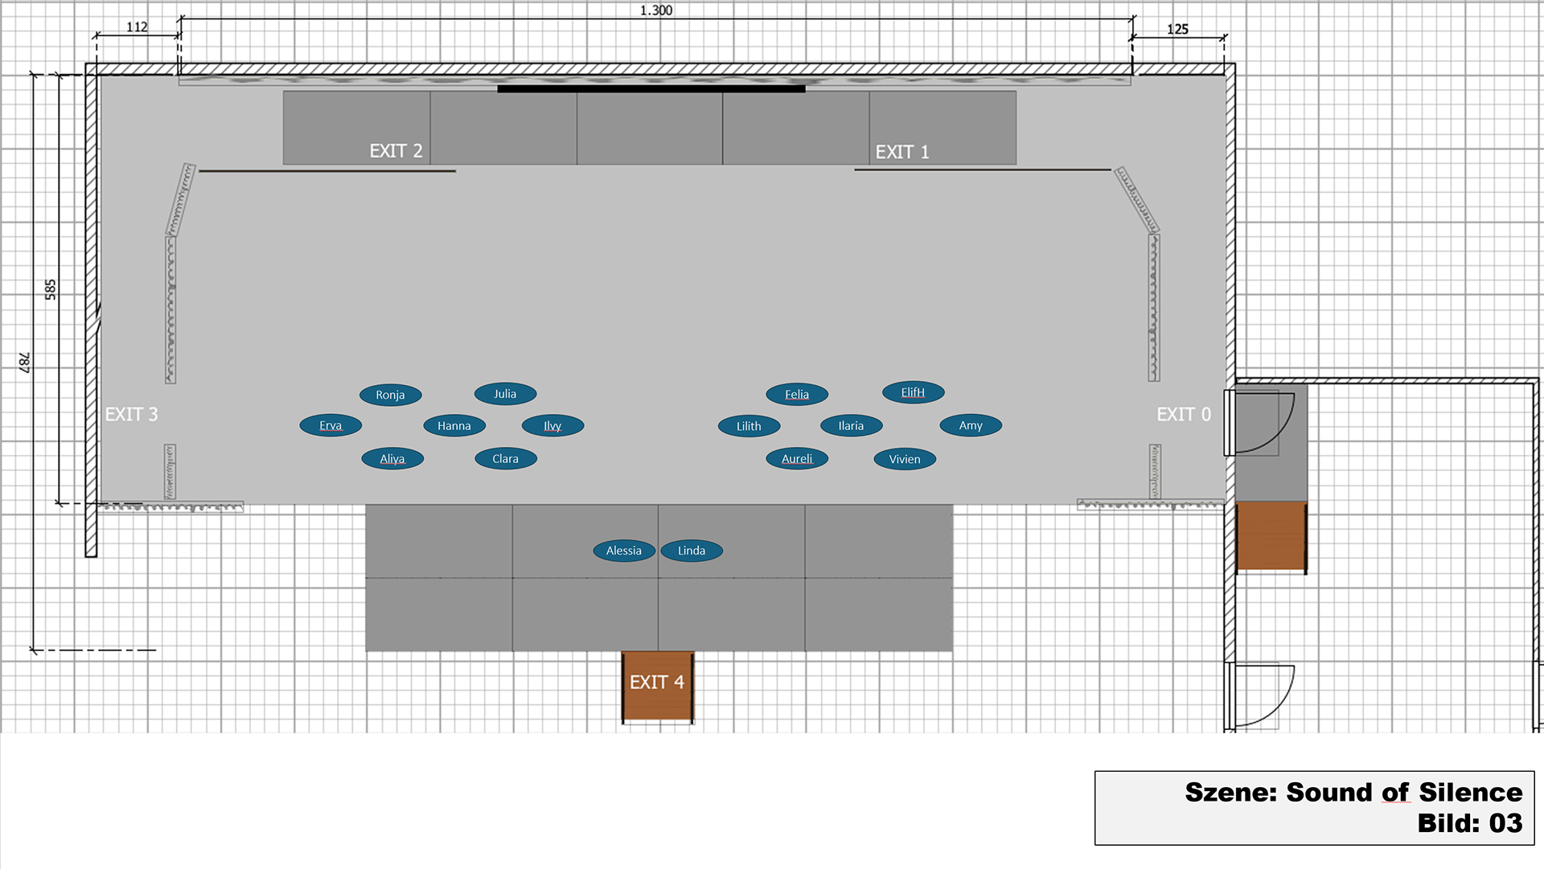
Task: Select the Aliya name marker
Action: pos(392,459)
